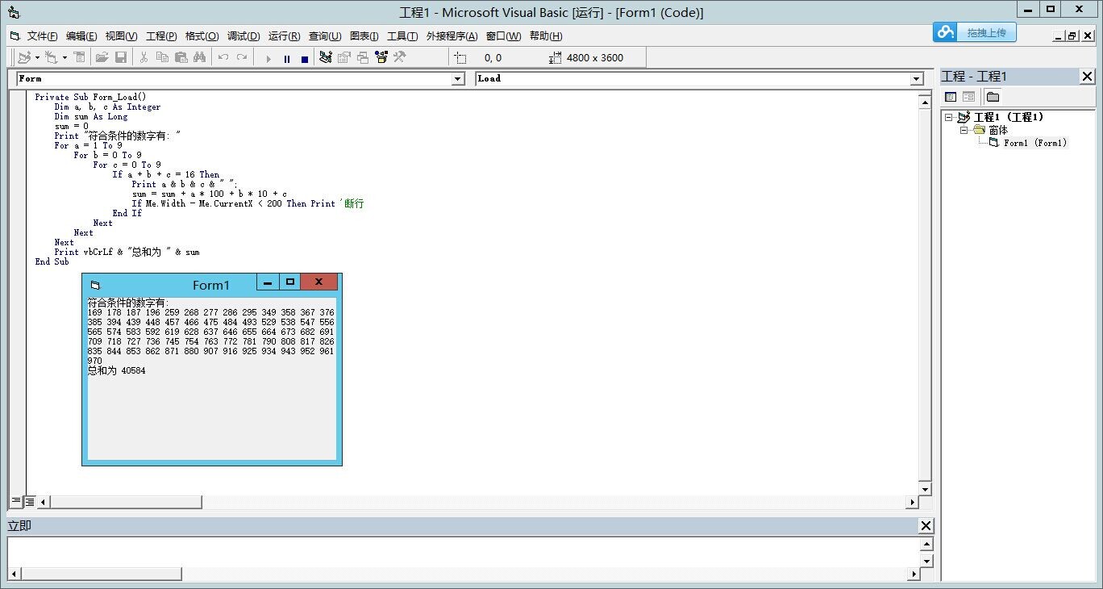Open the 工具(T) menu
Image resolution: width=1103 pixels, height=589 pixels.
click(402, 36)
